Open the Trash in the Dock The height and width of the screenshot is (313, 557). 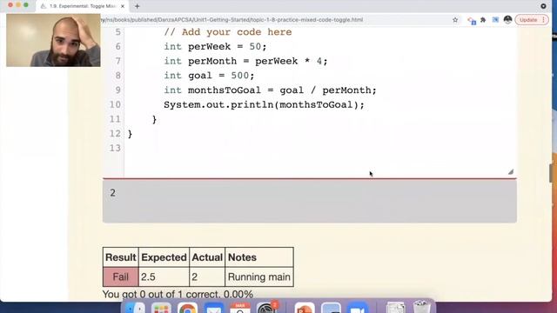[x=421, y=307]
